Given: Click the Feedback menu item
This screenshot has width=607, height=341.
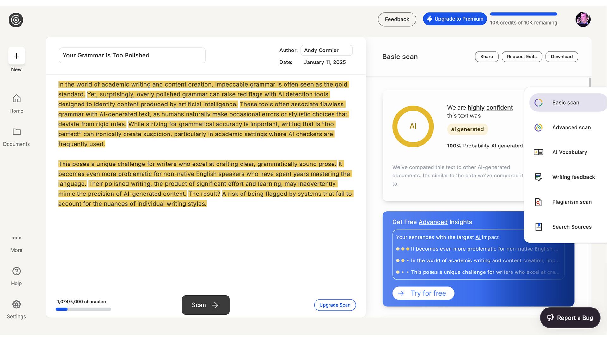Looking at the screenshot, I should pyautogui.click(x=397, y=19).
